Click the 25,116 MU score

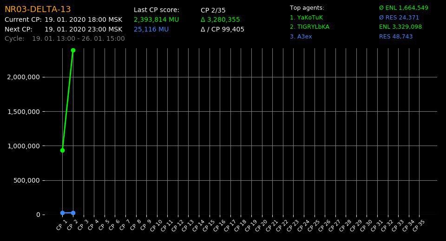[151, 30]
